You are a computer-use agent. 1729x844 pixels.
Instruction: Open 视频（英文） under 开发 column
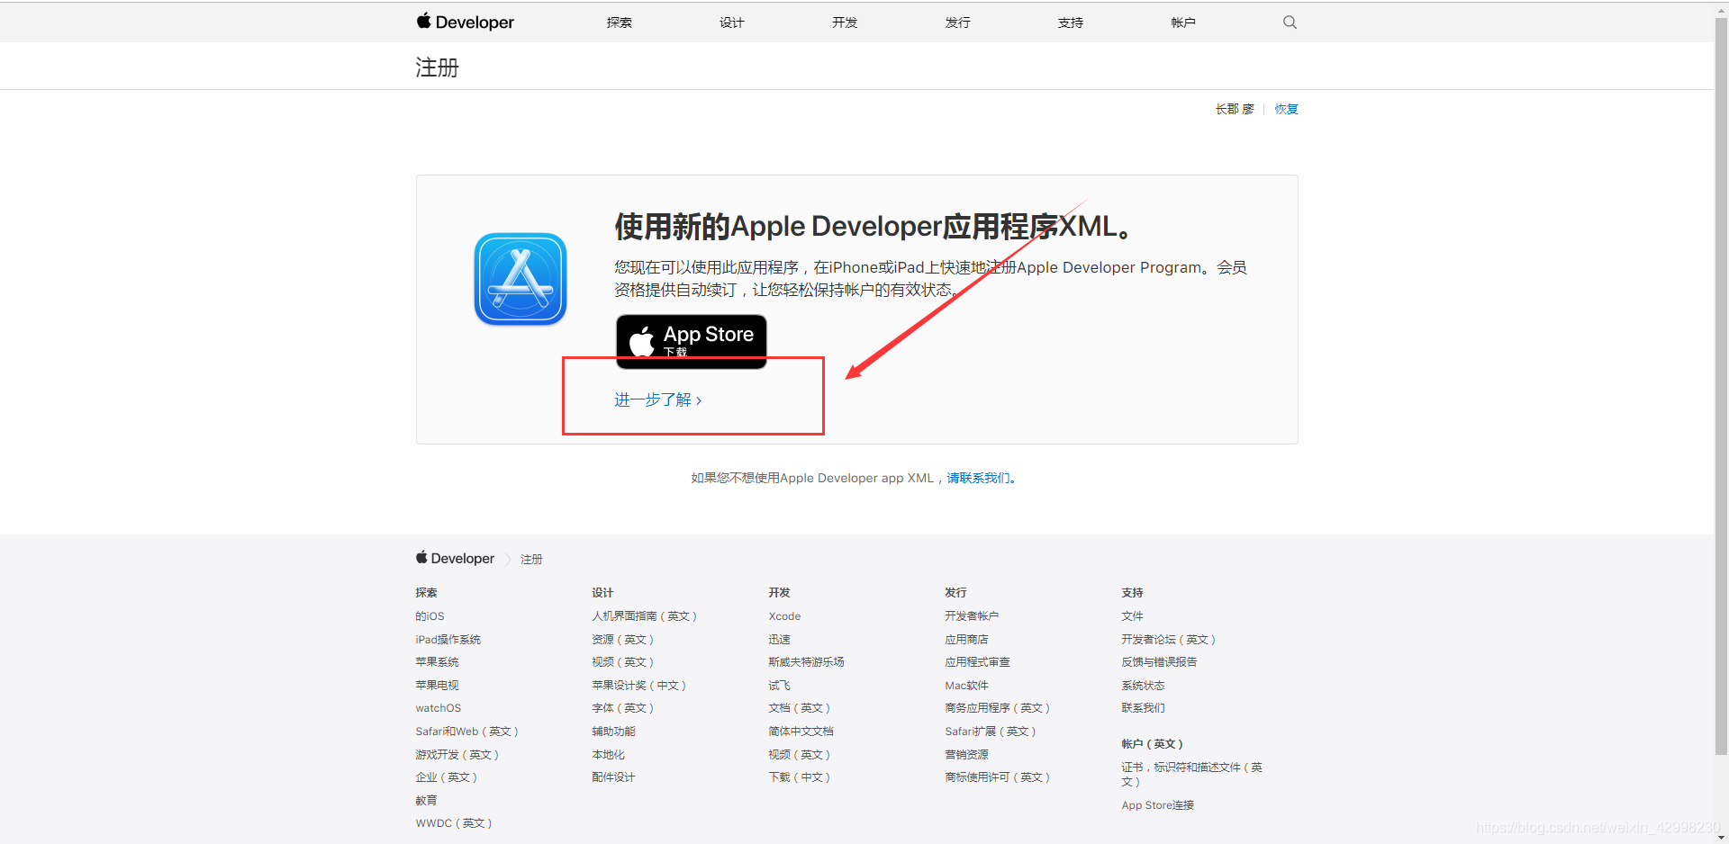(799, 755)
